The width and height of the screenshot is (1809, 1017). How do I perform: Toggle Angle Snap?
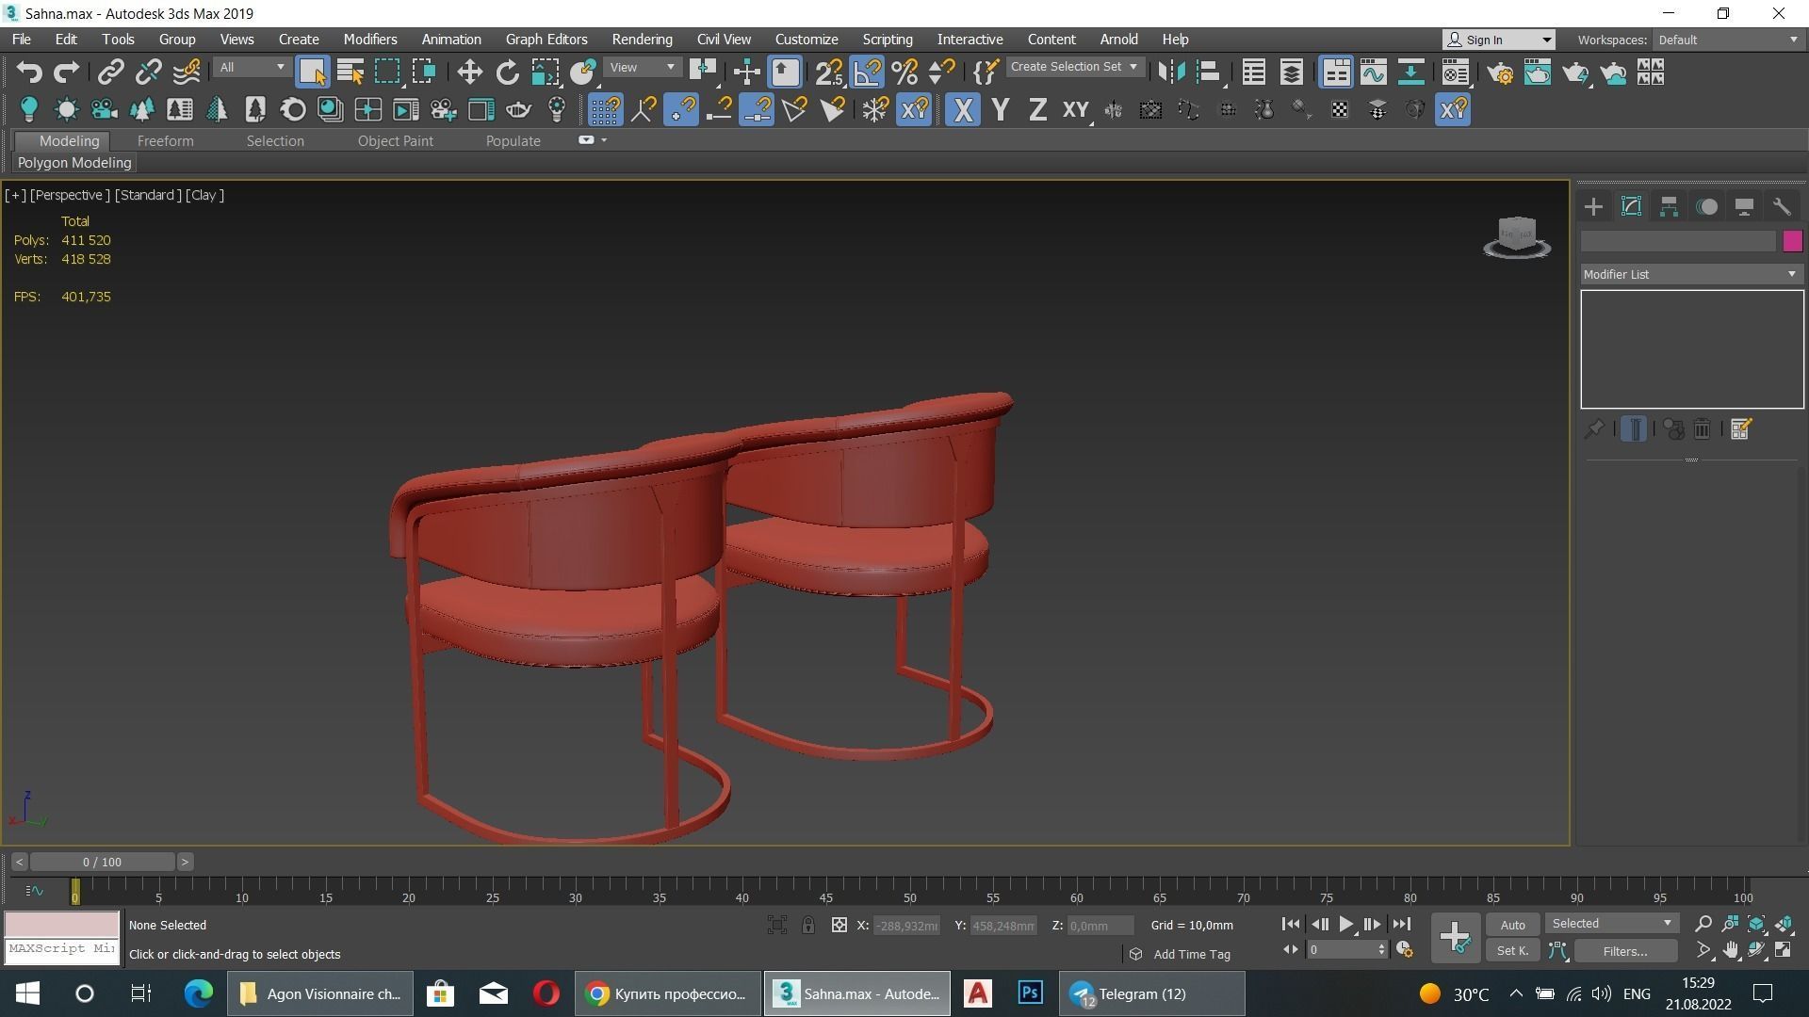[867, 73]
